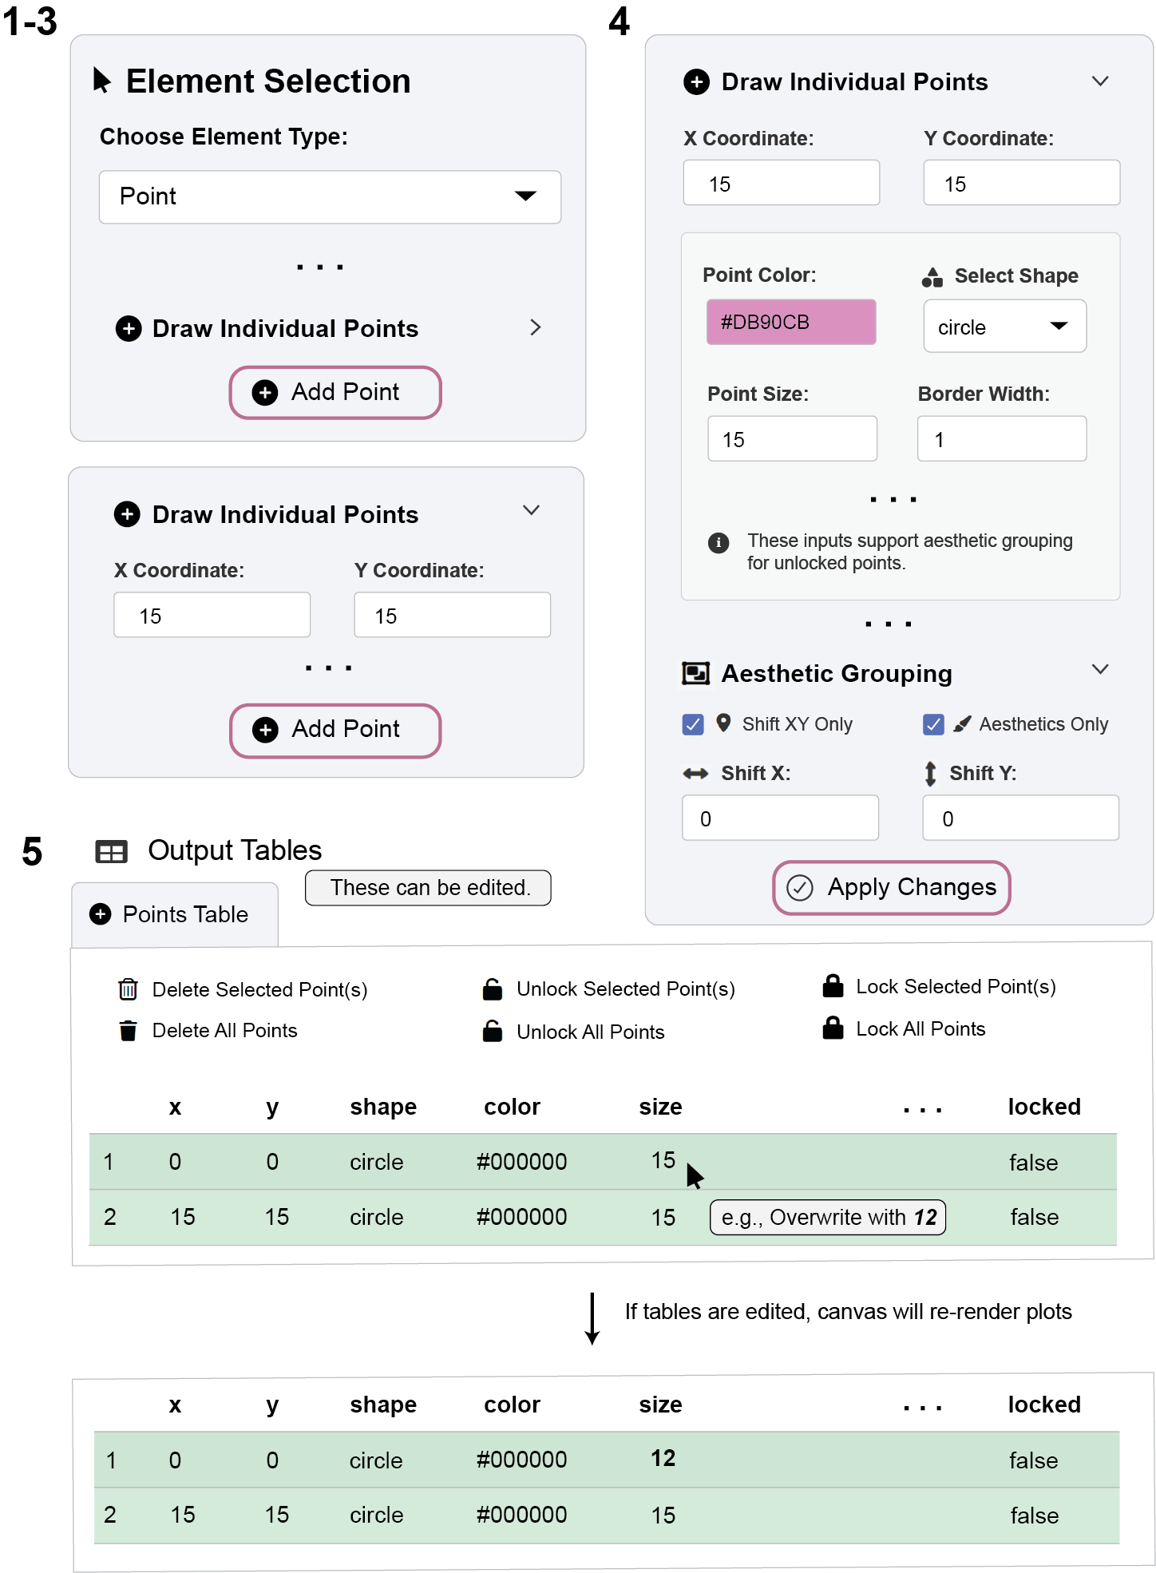1156x1573 pixels.
Task: Click the padlock icon for Lock All Points
Action: point(833,1028)
